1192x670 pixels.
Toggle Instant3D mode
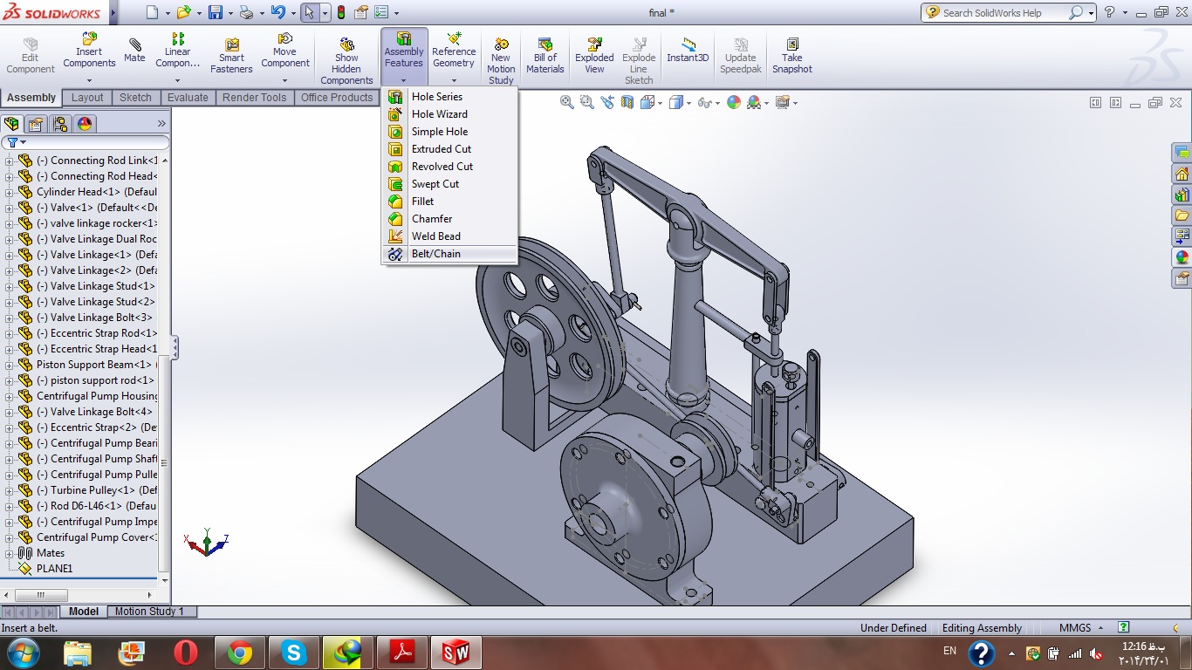(688, 51)
